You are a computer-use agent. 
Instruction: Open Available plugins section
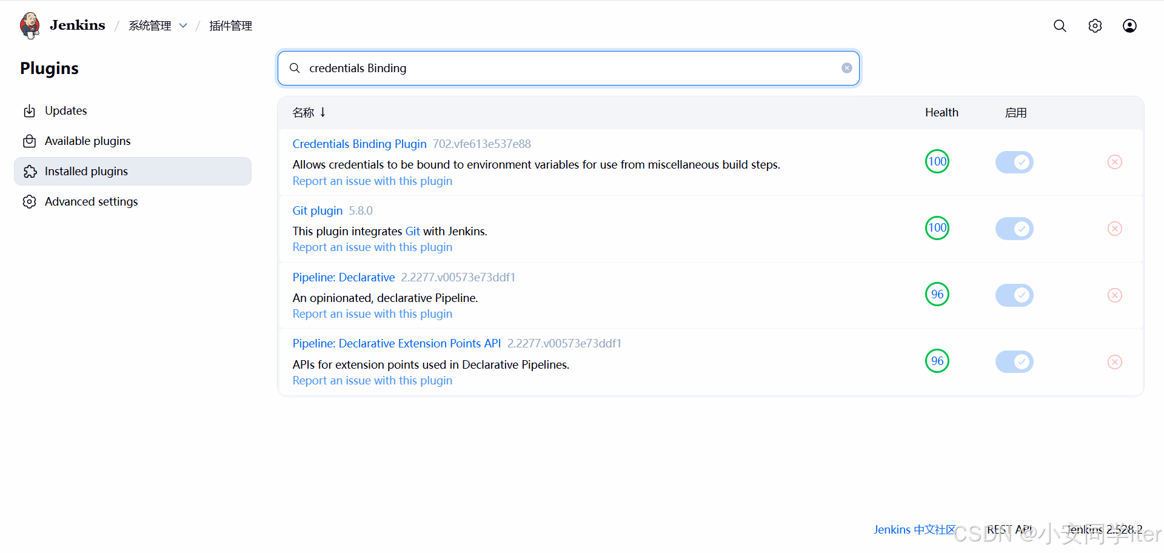coord(133,141)
